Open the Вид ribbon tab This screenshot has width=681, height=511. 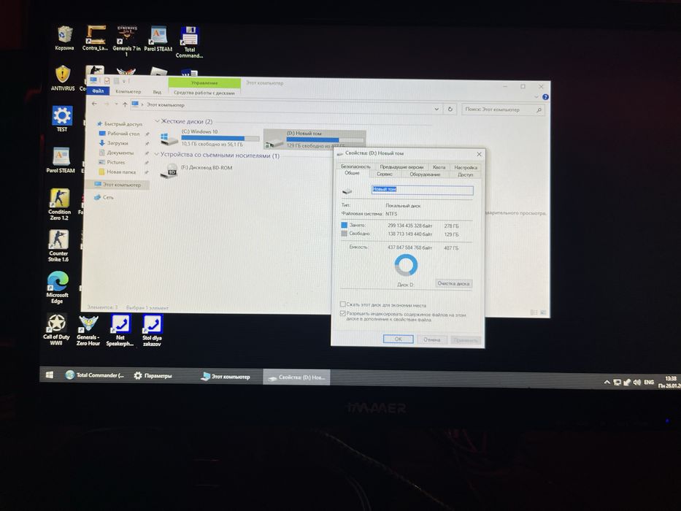click(x=157, y=92)
